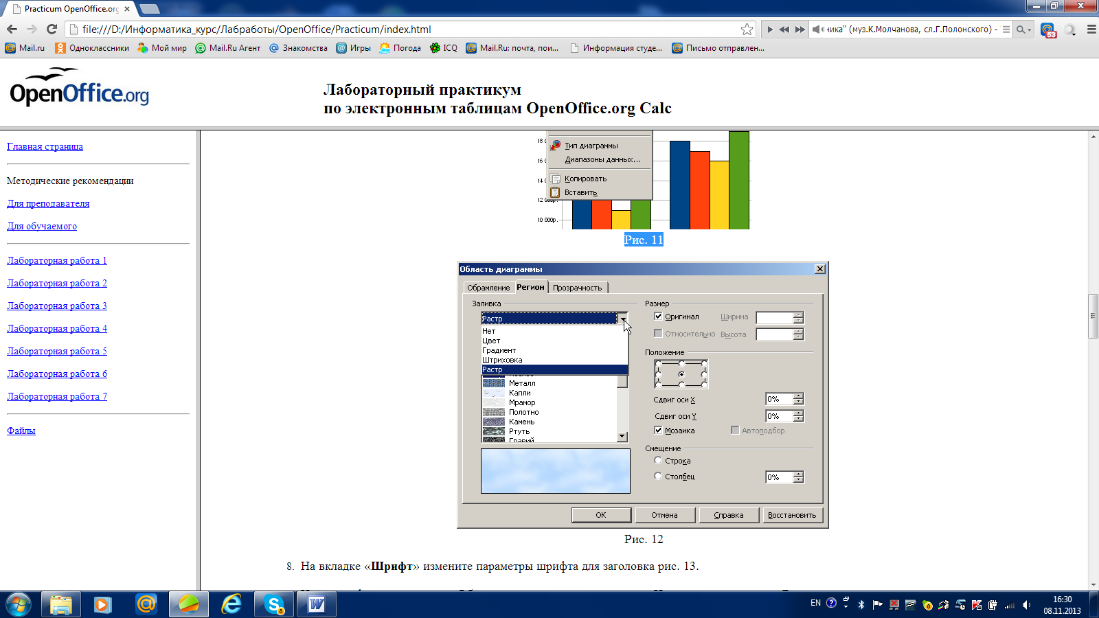Viewport: 1099px width, 618px height.
Task: Click the Сдвиг оси Y percentage field
Action: pyautogui.click(x=779, y=416)
